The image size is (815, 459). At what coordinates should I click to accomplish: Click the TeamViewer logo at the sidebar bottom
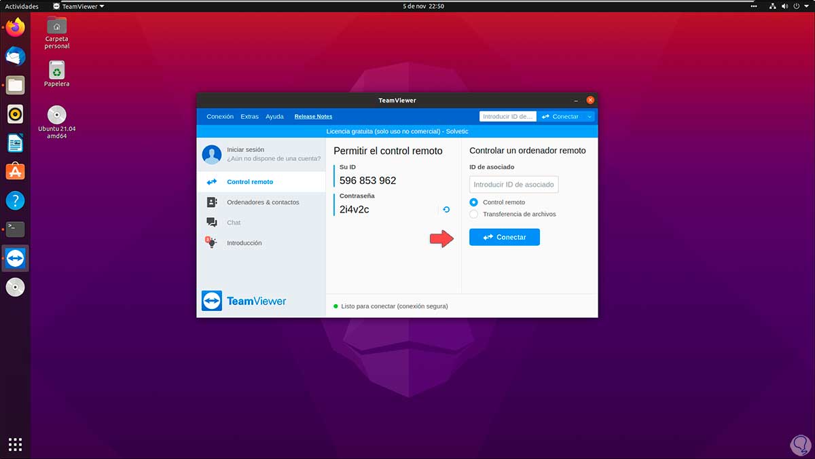244,301
